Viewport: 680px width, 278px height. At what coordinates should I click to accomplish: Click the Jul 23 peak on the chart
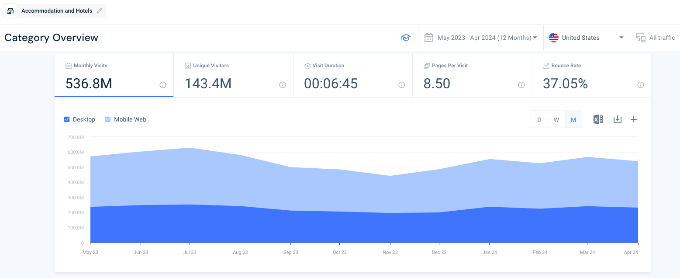click(x=190, y=149)
